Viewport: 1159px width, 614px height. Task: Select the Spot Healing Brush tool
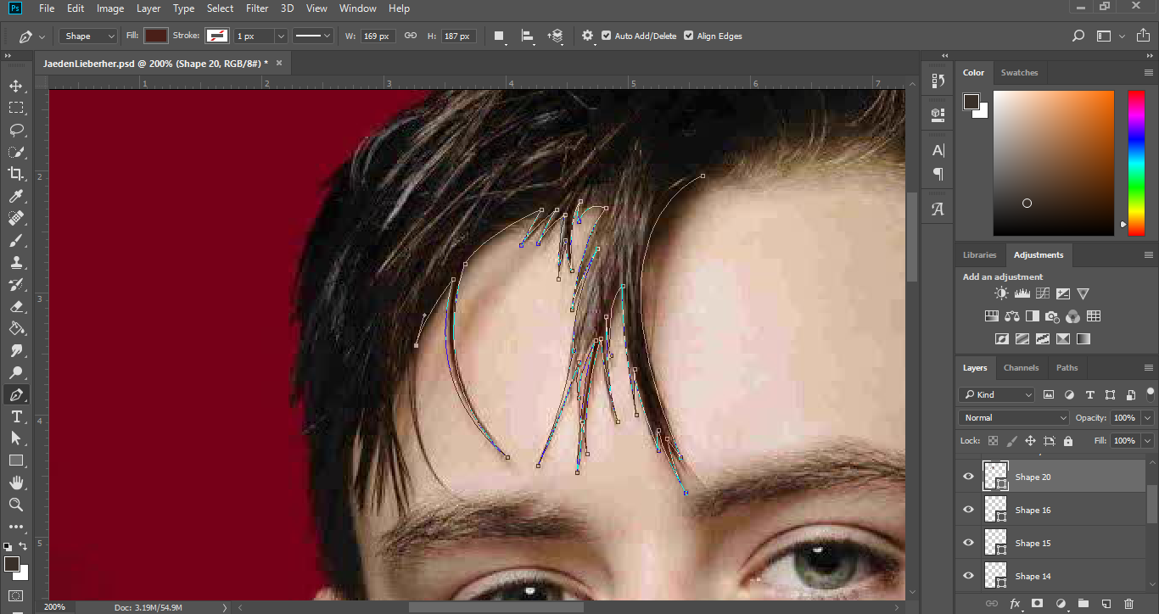point(16,218)
